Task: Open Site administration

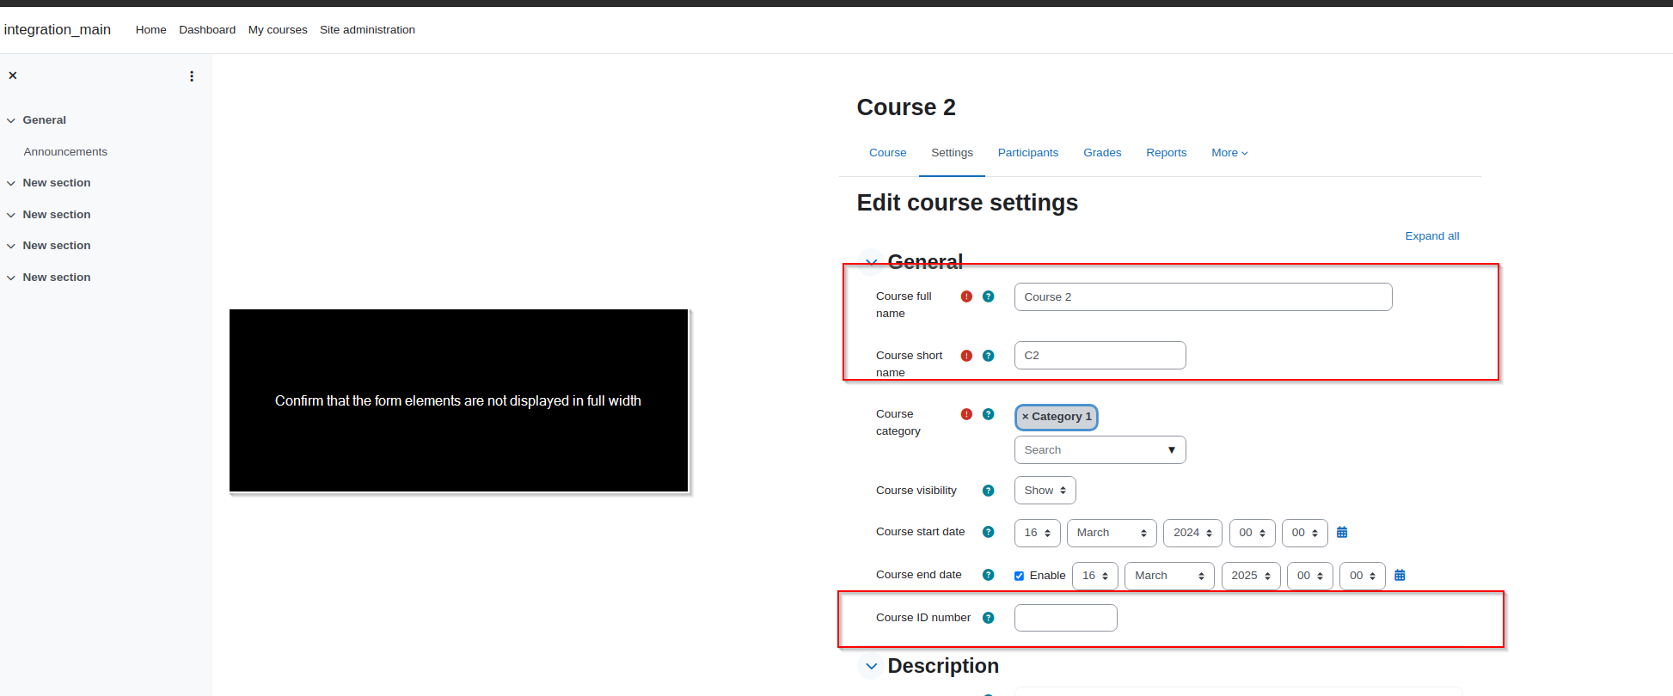Action: pos(367,30)
